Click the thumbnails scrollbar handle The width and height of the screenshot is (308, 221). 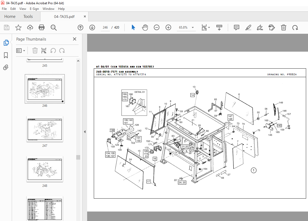[78, 157]
